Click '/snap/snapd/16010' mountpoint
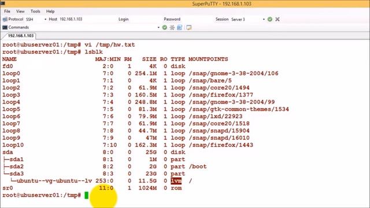 click(219, 138)
